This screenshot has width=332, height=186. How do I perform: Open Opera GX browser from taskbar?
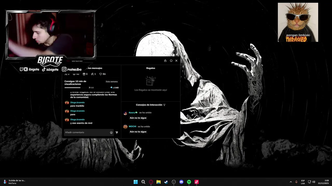pyautogui.click(x=151, y=182)
